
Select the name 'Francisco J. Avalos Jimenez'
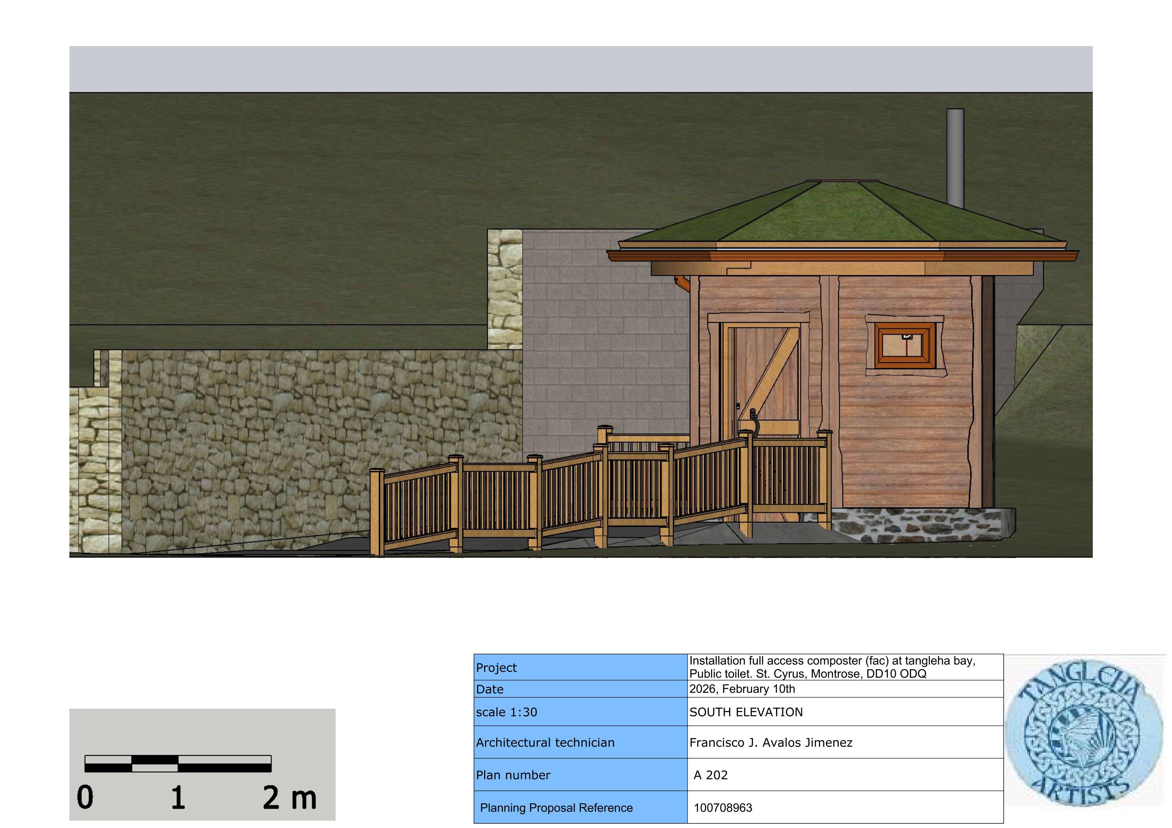(771, 743)
